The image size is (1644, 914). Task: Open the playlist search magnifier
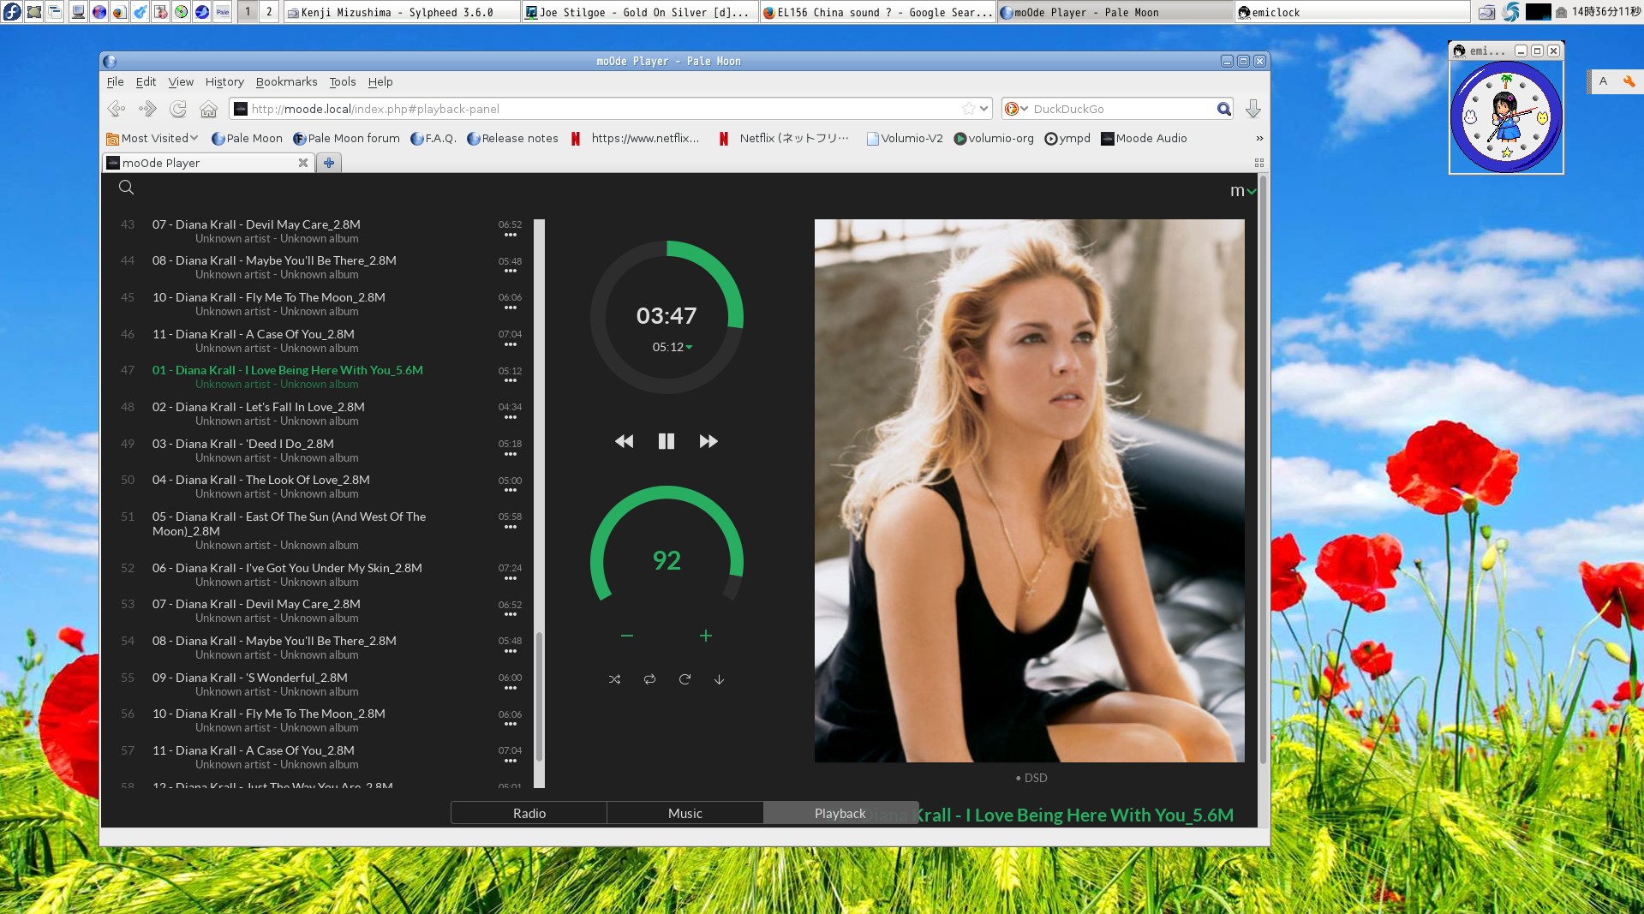pyautogui.click(x=126, y=188)
